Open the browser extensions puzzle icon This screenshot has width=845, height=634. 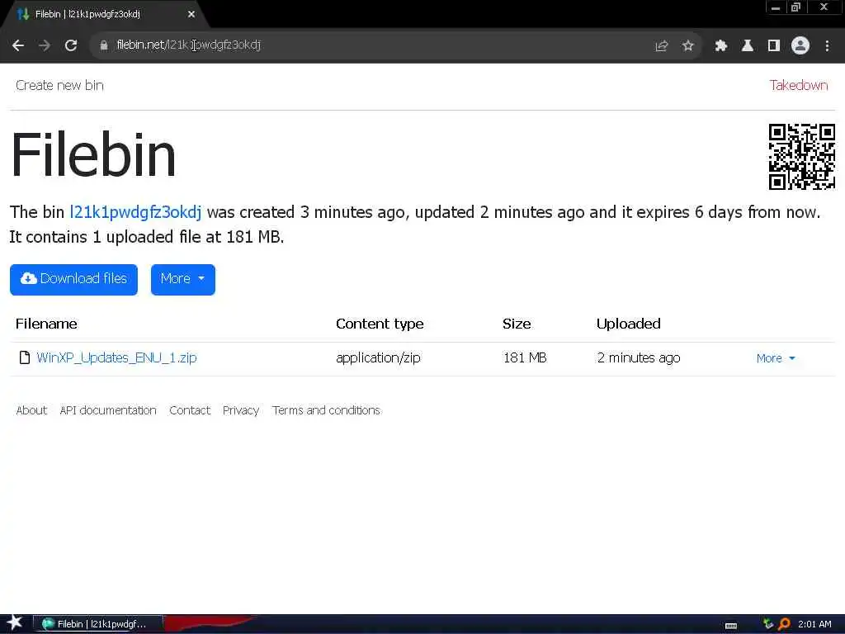pos(720,46)
